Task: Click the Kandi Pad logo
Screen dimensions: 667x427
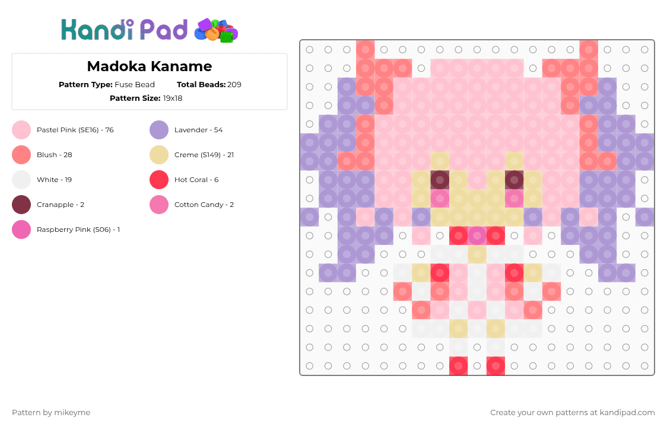Action: pos(150,30)
